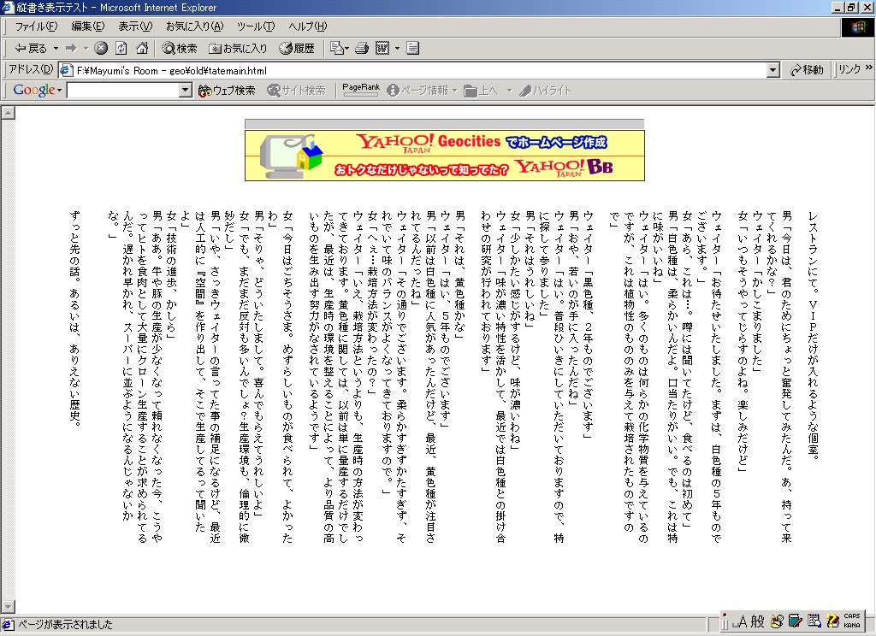Open Favorites (お気に入り) toolbar button
The height and width of the screenshot is (636, 876).
coord(238,49)
